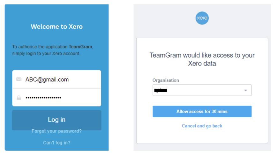Click the bold TeamGram application name
The width and height of the screenshot is (277, 156).
point(80,47)
